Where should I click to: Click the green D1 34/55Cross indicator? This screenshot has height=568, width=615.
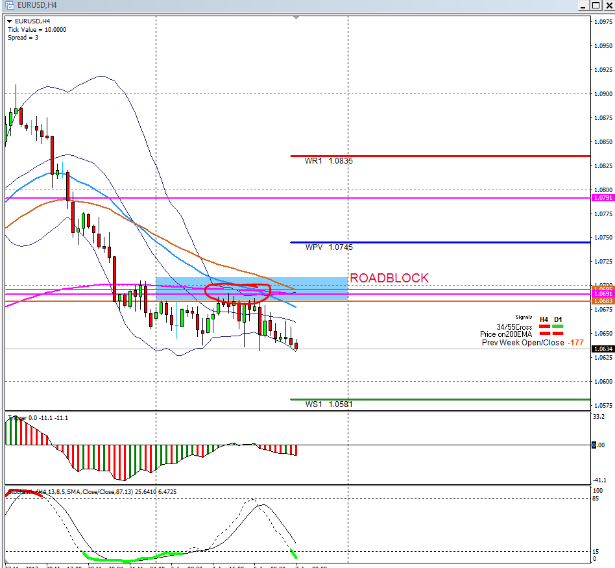click(558, 327)
